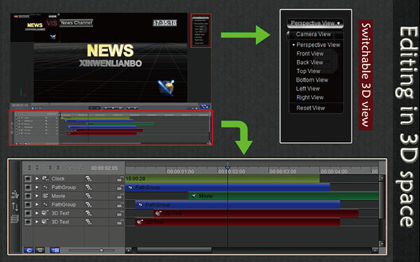This screenshot has width=420, height=262.
Task: Open the Perspective View dropdown
Action: 315,23
